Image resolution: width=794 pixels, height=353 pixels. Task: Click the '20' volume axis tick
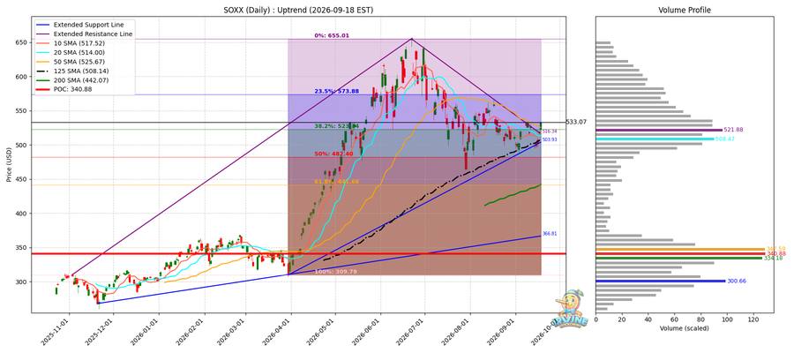coord(622,319)
